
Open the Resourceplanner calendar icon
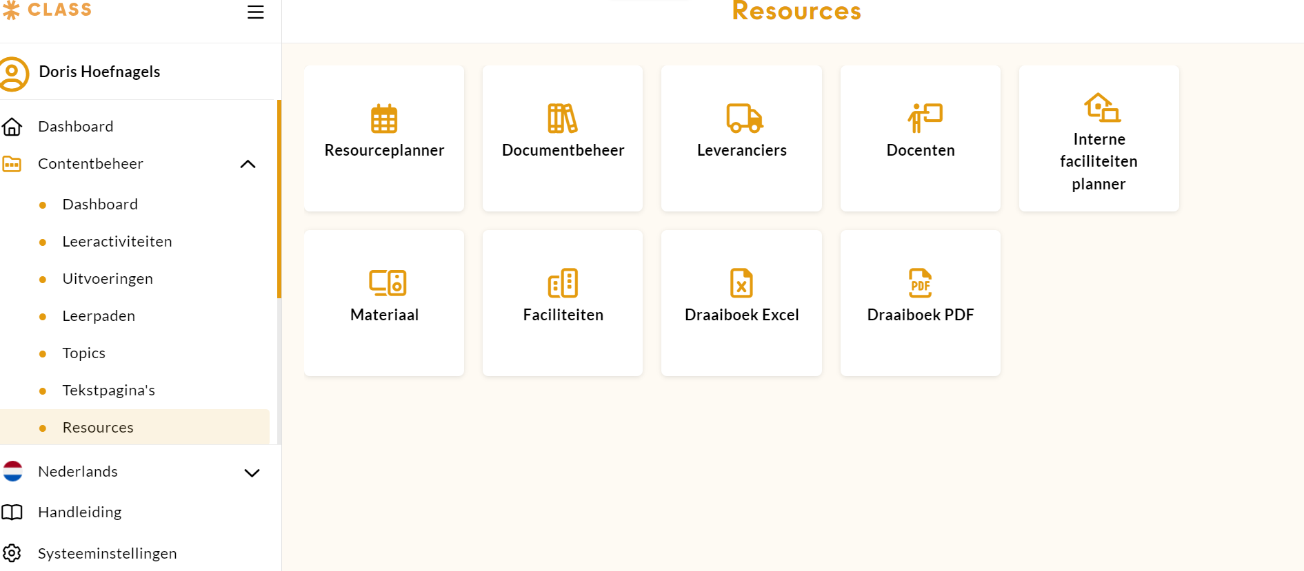pyautogui.click(x=384, y=118)
